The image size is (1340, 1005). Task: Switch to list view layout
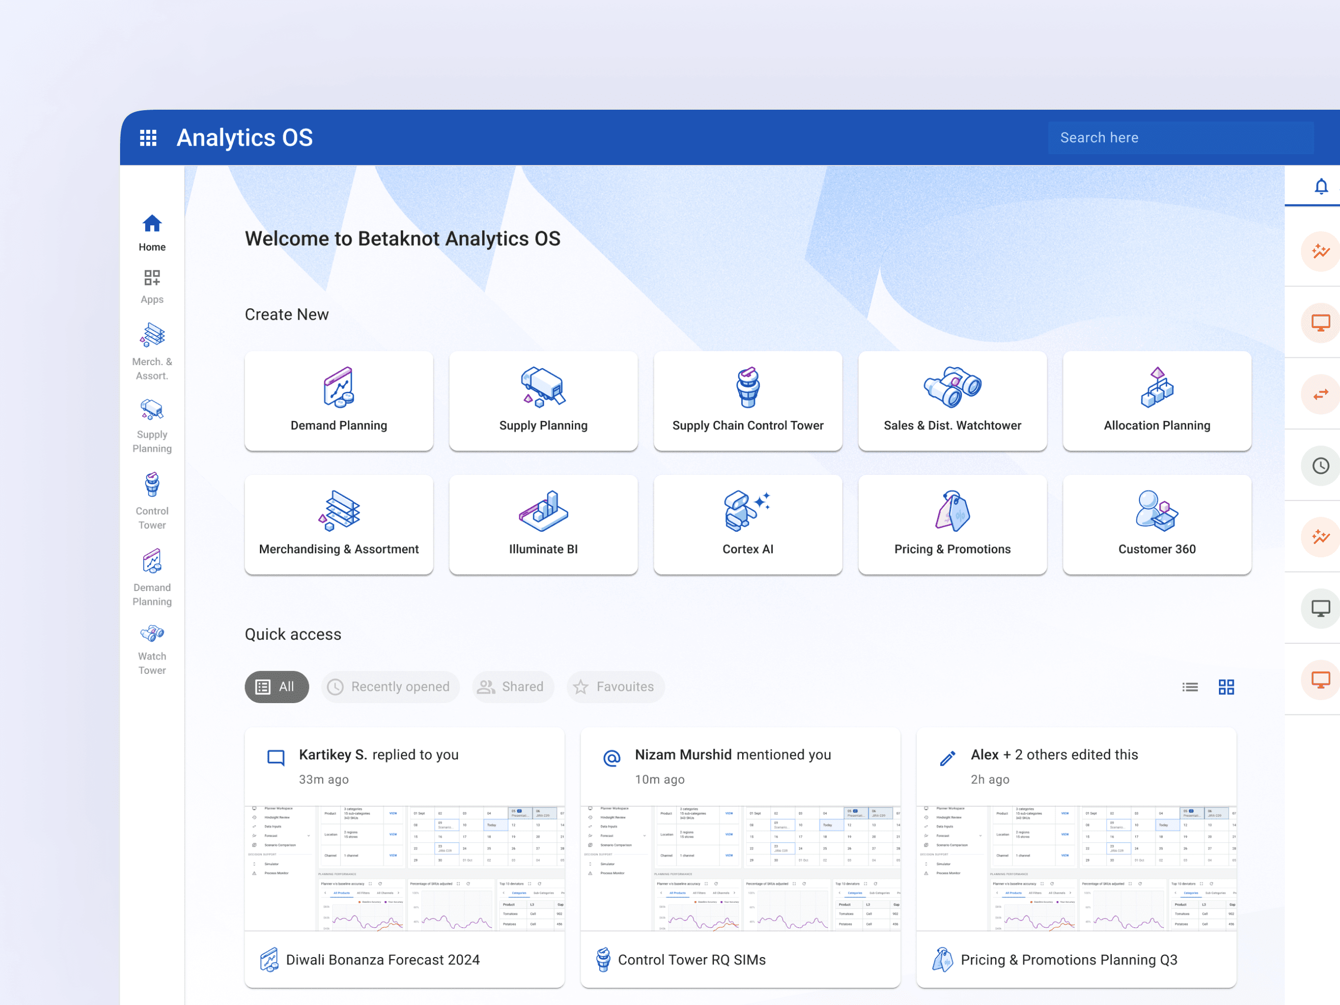click(x=1190, y=686)
